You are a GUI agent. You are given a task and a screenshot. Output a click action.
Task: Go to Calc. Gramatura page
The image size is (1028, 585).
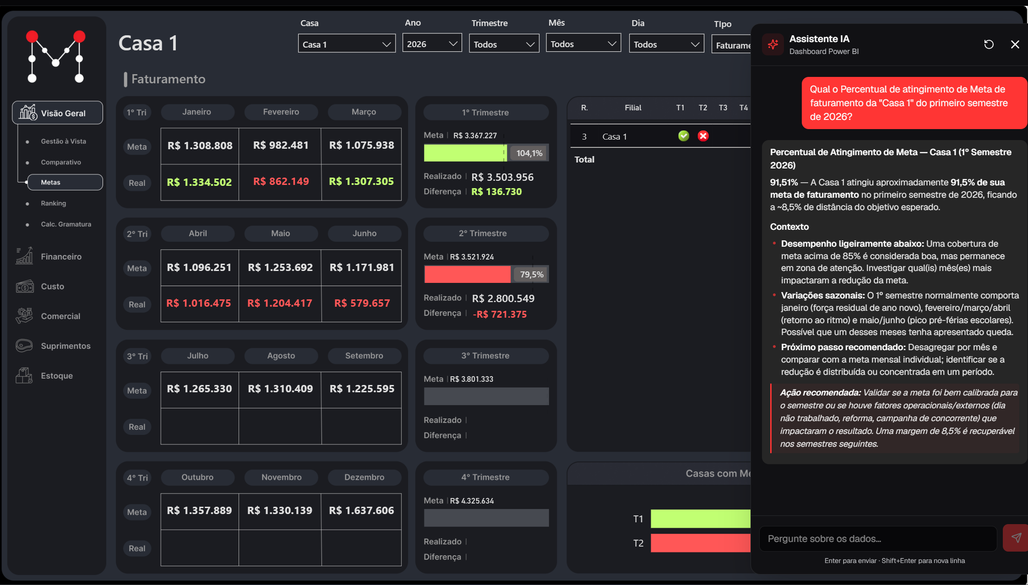pyautogui.click(x=66, y=224)
